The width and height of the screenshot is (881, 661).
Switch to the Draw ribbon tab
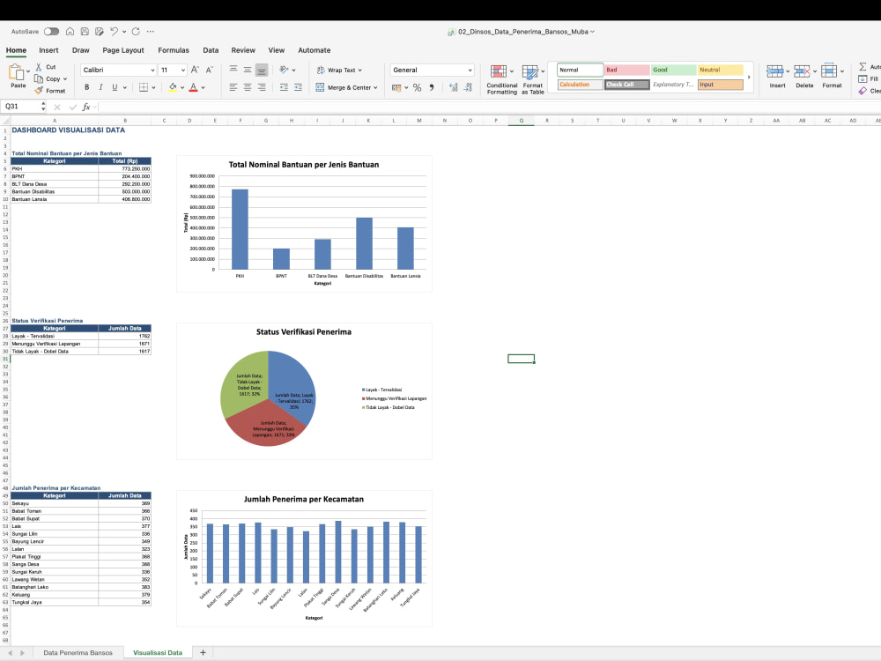pos(80,50)
